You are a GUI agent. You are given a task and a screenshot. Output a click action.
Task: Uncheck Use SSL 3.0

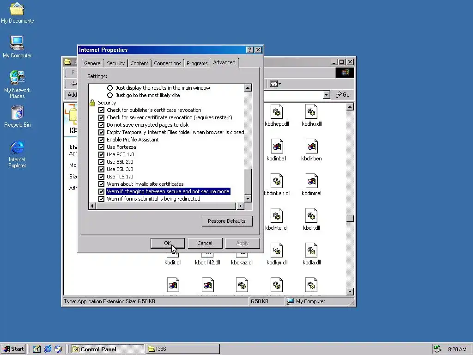101,169
